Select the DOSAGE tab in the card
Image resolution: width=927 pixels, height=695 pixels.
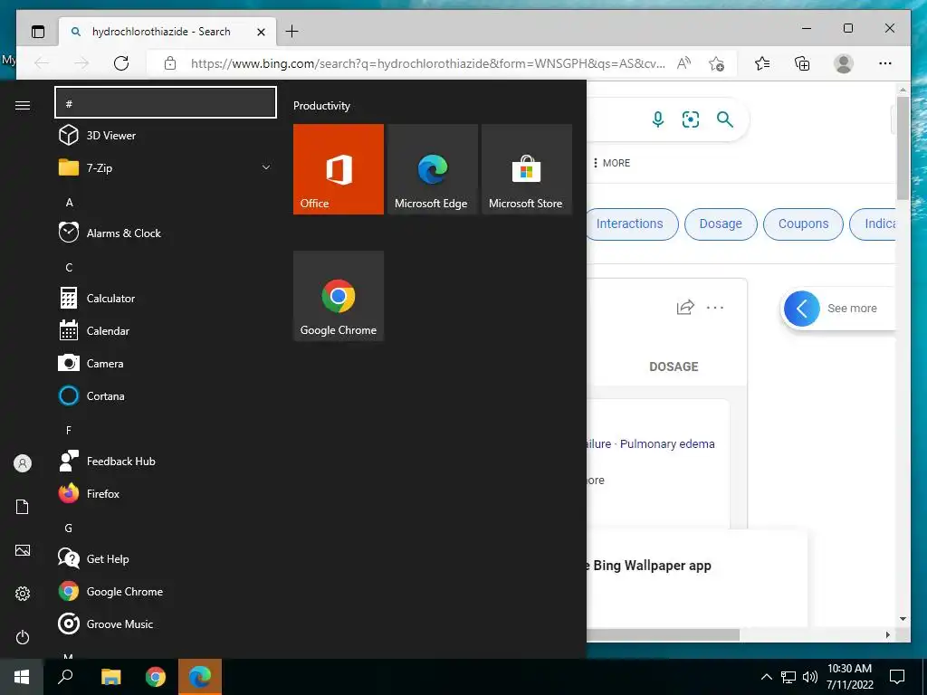[674, 367]
